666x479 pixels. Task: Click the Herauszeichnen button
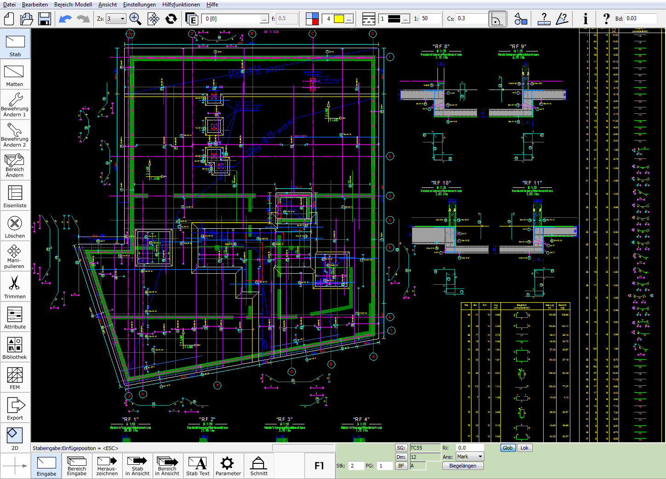pos(107,466)
